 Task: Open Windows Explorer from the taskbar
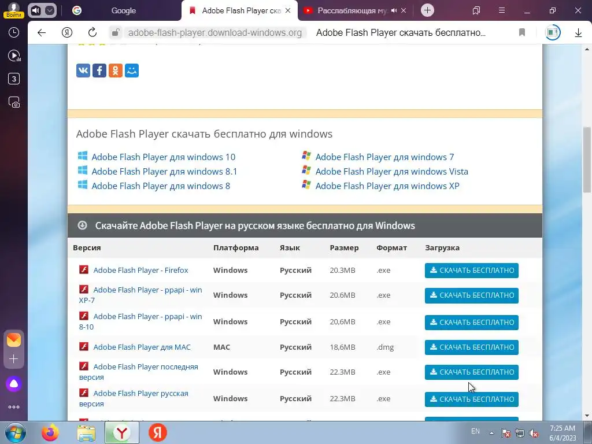click(86, 432)
